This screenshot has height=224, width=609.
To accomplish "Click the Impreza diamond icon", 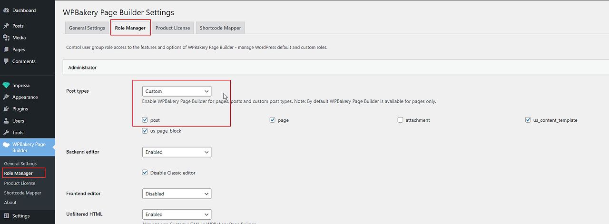I will (6, 86).
